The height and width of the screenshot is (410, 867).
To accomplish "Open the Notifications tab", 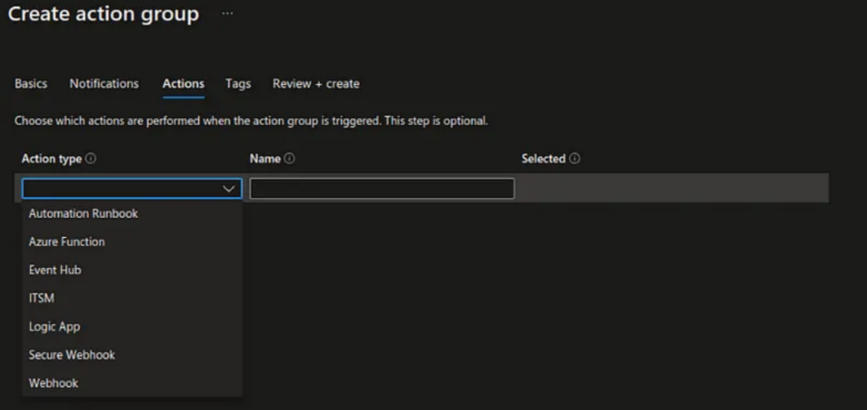I will 104,83.
